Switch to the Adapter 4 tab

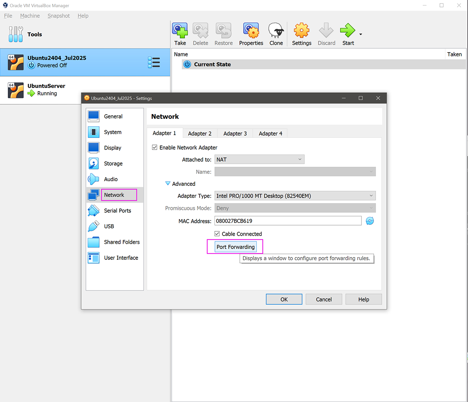(x=270, y=134)
